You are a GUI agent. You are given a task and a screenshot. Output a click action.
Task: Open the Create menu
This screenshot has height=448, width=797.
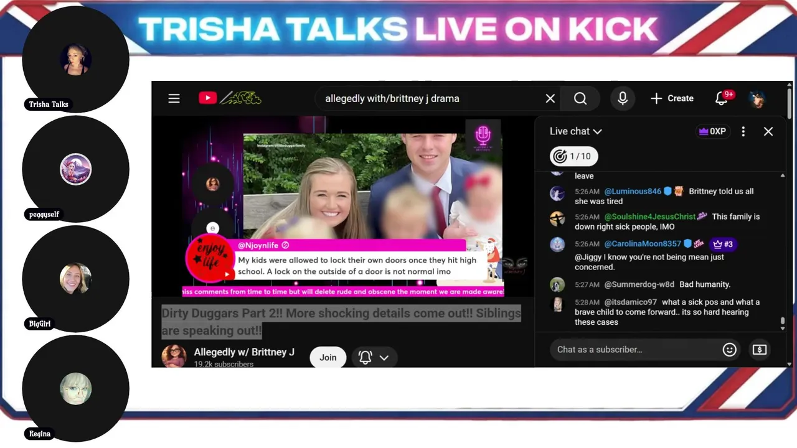(672, 98)
